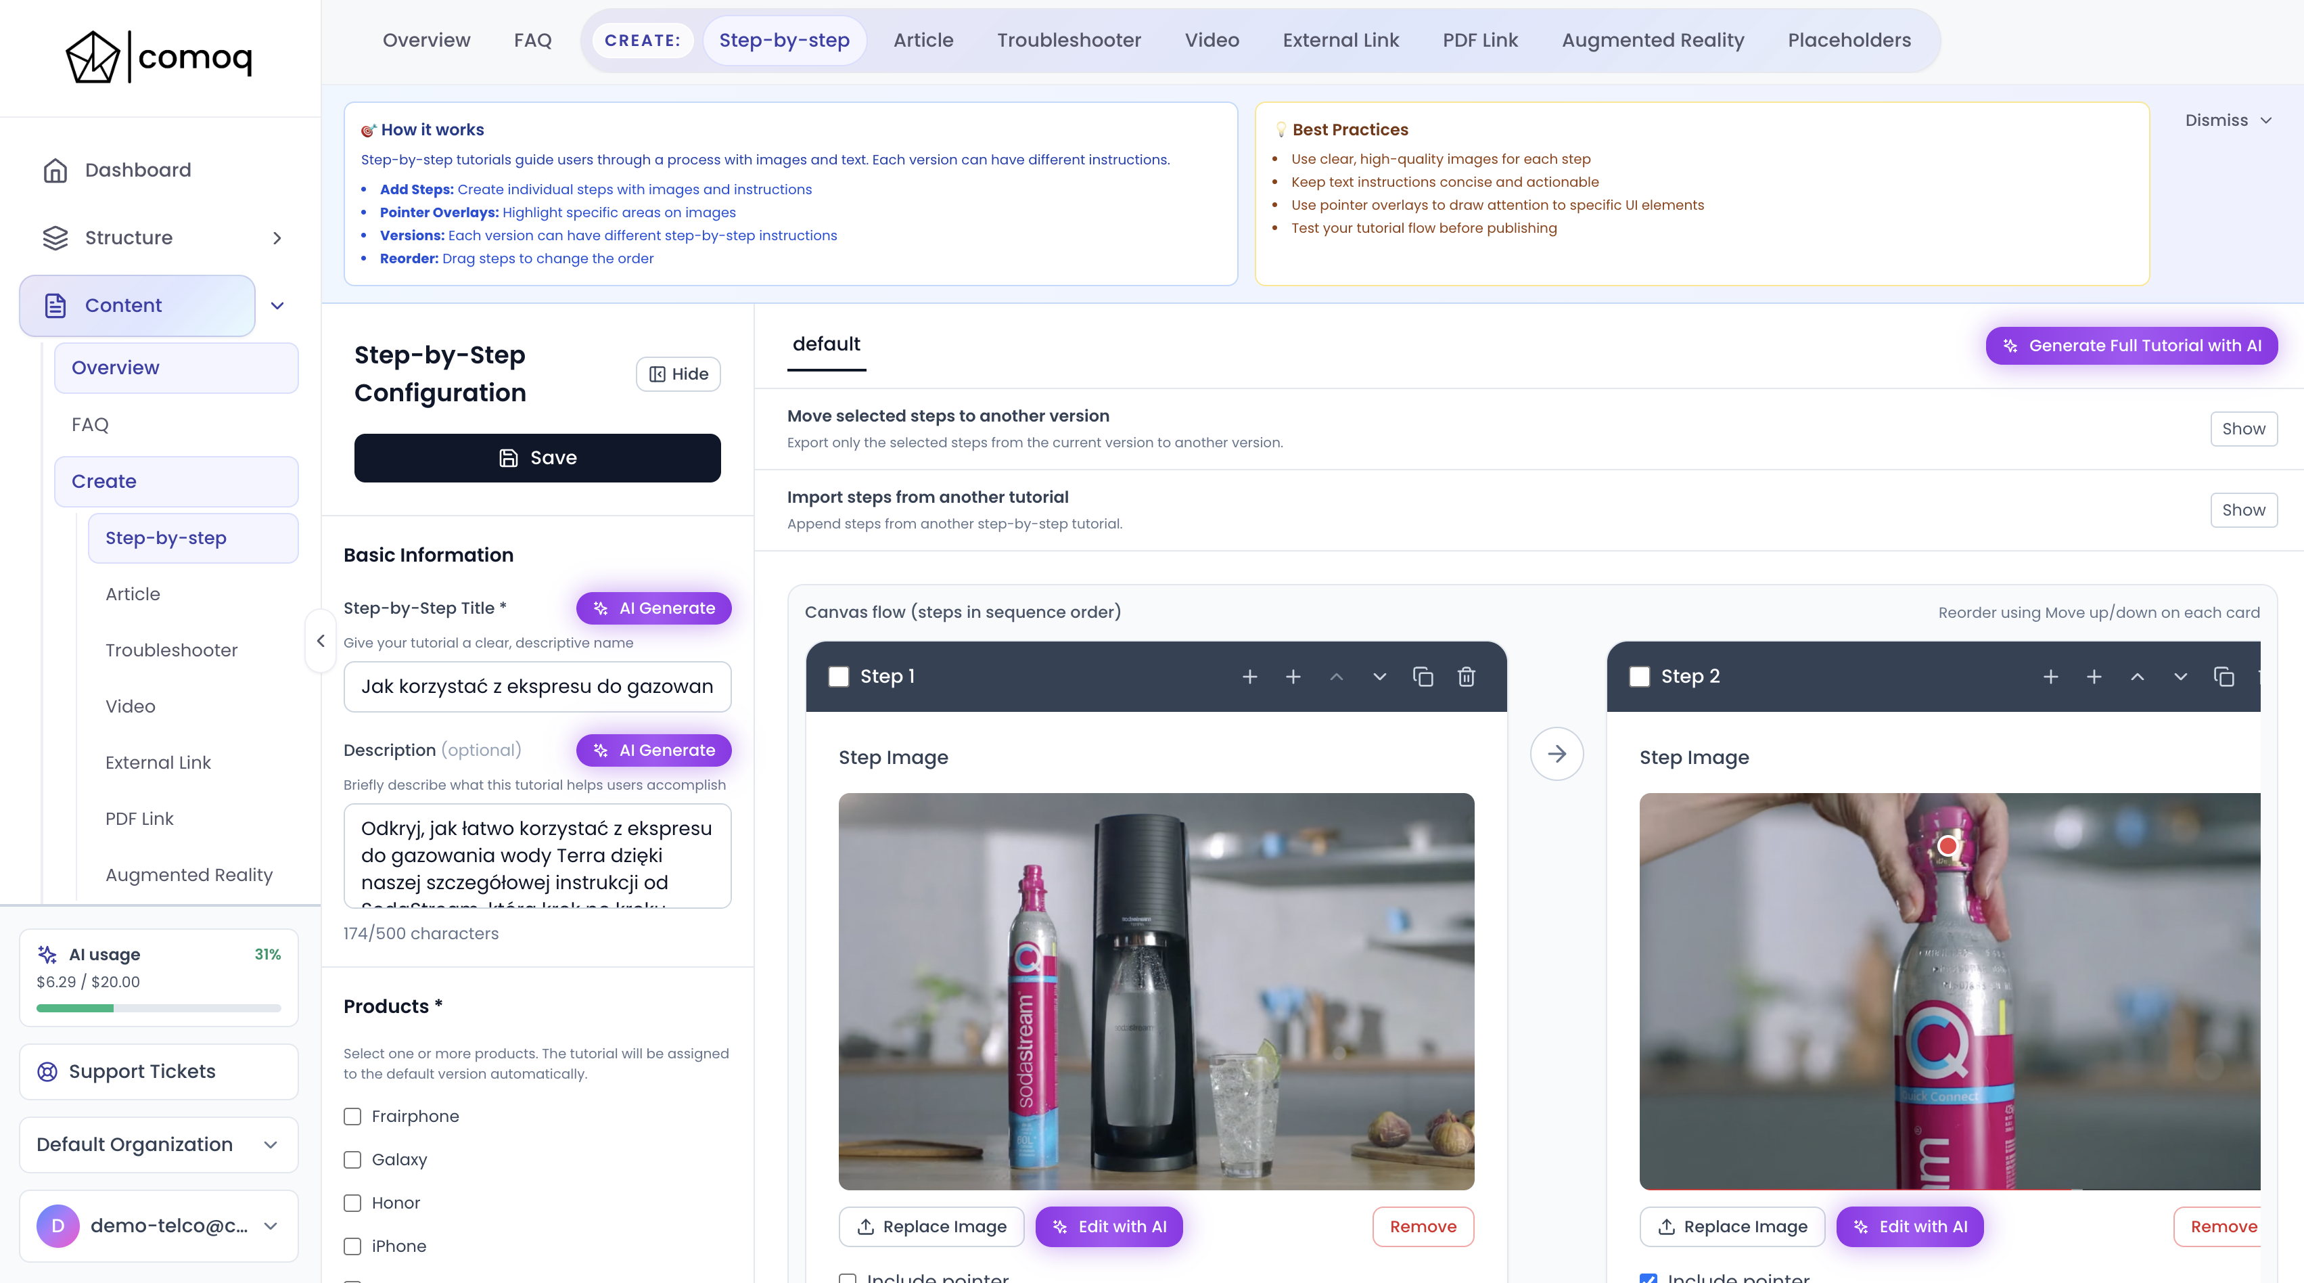Click the comoq logo

click(x=159, y=58)
